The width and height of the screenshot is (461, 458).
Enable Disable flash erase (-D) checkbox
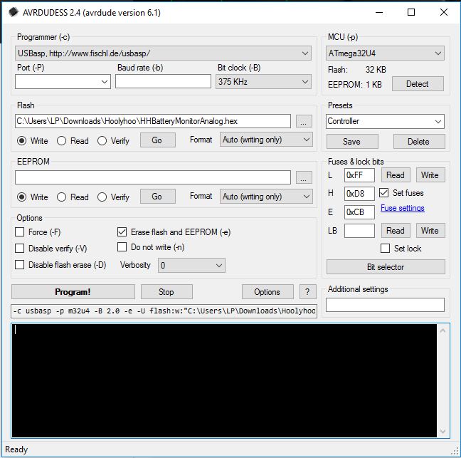20,265
